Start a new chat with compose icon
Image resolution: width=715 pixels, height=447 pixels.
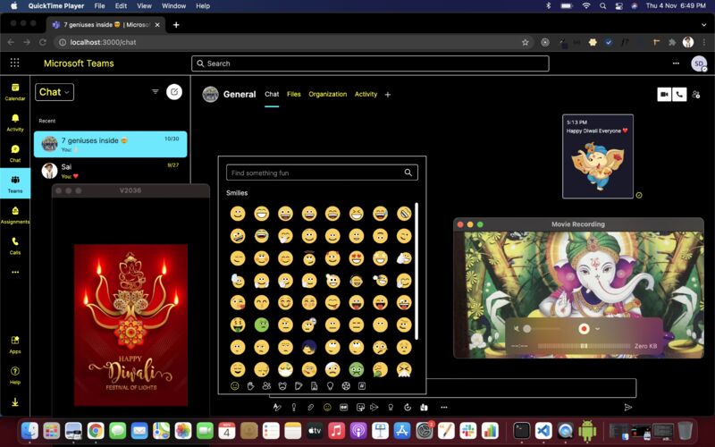174,92
